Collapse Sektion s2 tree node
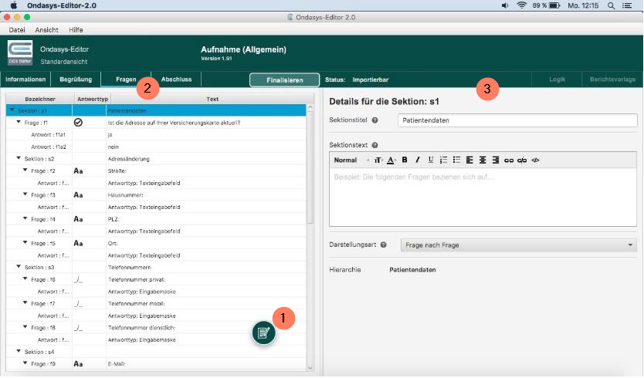644x378 pixels. pos(19,158)
